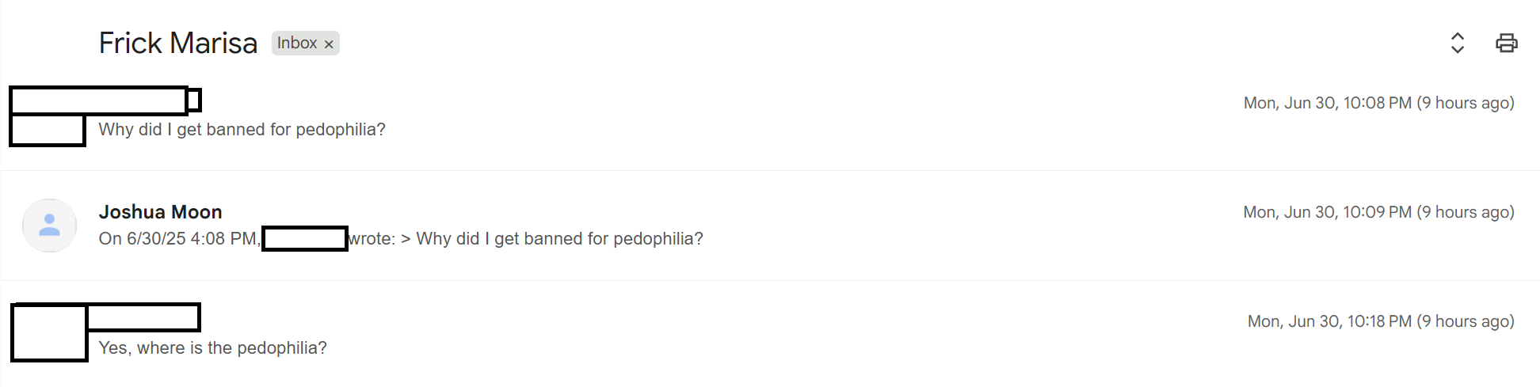Screen dimensions: 1540x387
Task: Click the "Frick Marisa" subject heading
Action: point(178,44)
